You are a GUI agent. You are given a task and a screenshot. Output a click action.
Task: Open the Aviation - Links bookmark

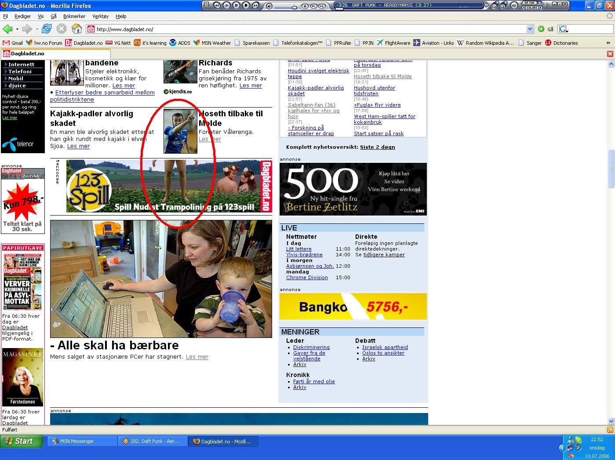coord(433,43)
